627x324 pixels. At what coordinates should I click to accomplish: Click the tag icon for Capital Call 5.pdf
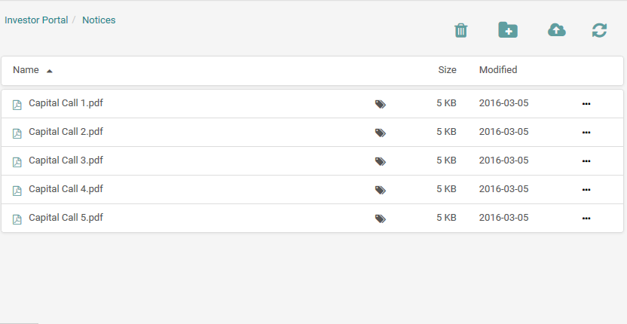click(x=381, y=219)
